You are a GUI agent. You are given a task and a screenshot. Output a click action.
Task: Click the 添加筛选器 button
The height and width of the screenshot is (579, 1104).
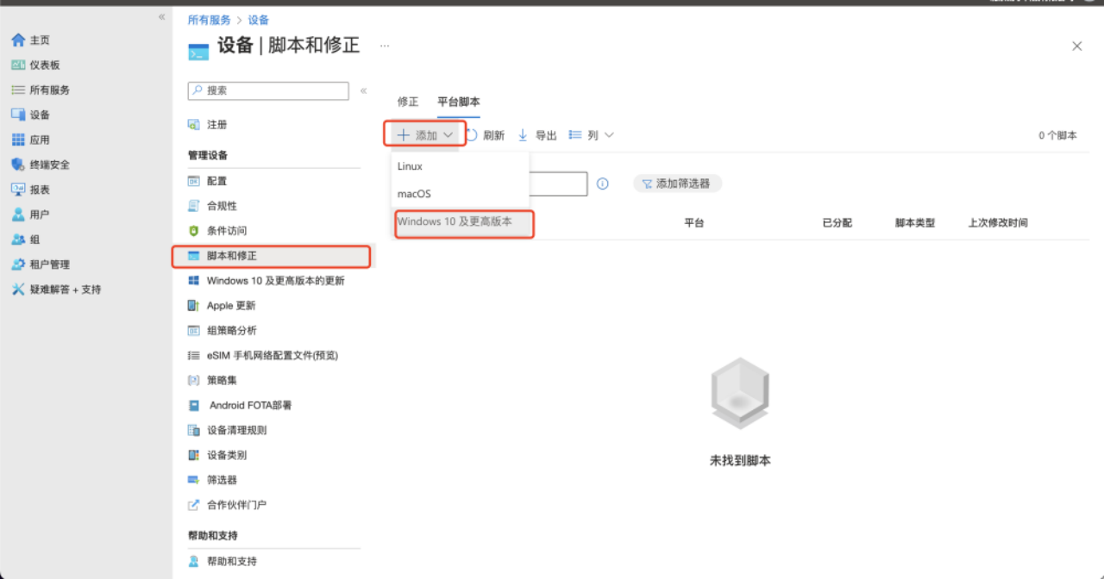[x=677, y=184]
